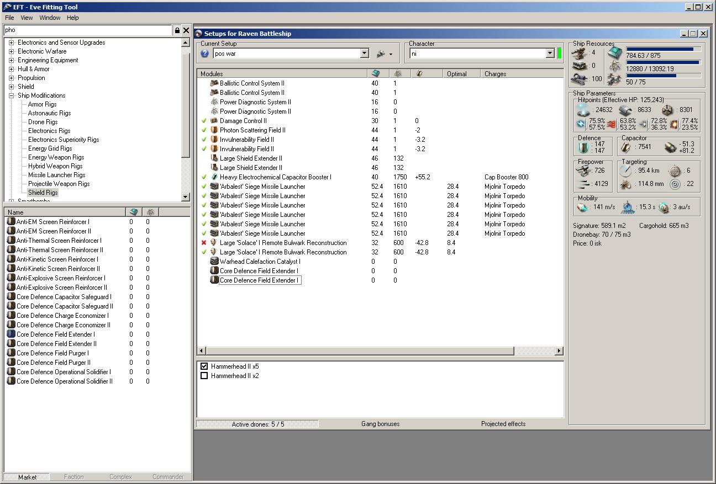The image size is (716, 484).
Task: Sort market items by the Name header
Action: coord(65,212)
